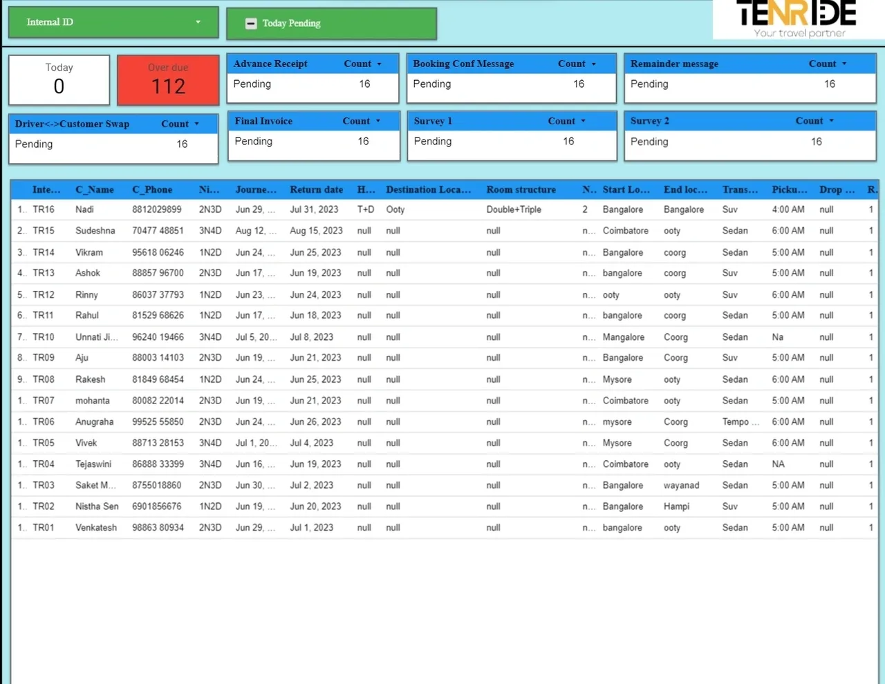Expand the Count sort arrow in Survey 1 card
This screenshot has width=885, height=684.
[583, 121]
